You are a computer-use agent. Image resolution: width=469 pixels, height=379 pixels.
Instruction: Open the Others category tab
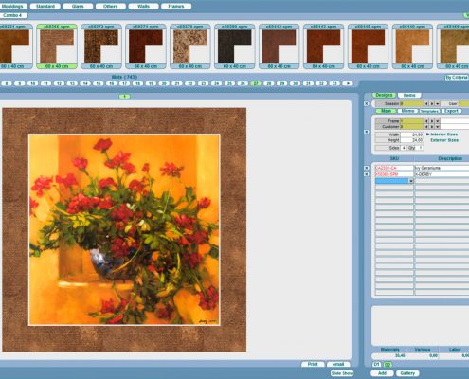click(x=110, y=7)
